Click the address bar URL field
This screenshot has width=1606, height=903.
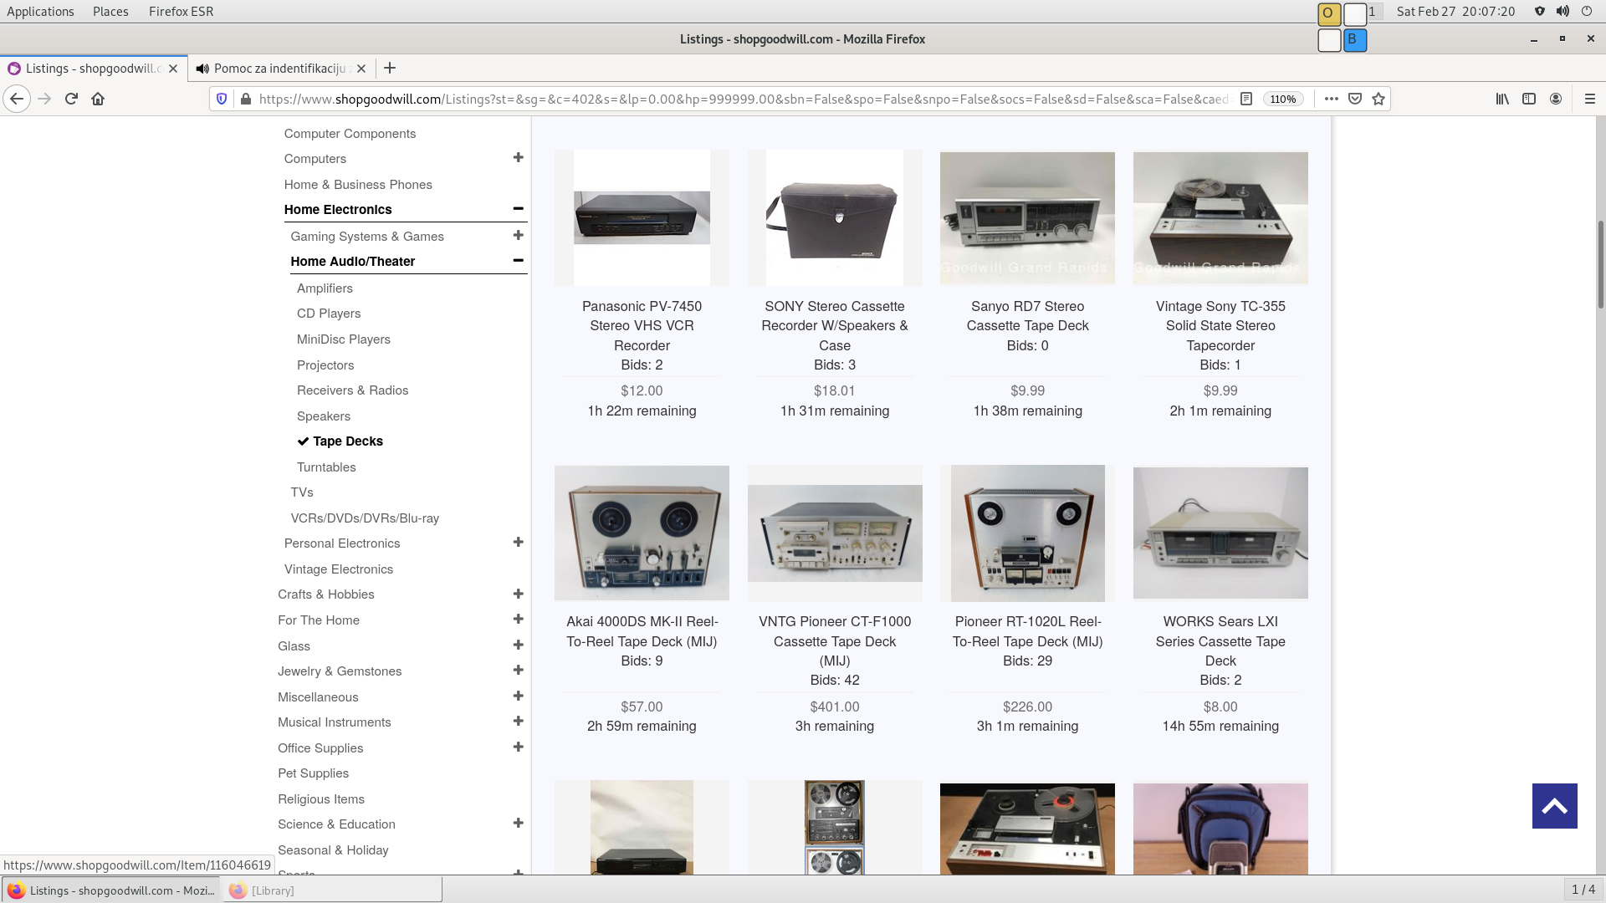coord(743,99)
